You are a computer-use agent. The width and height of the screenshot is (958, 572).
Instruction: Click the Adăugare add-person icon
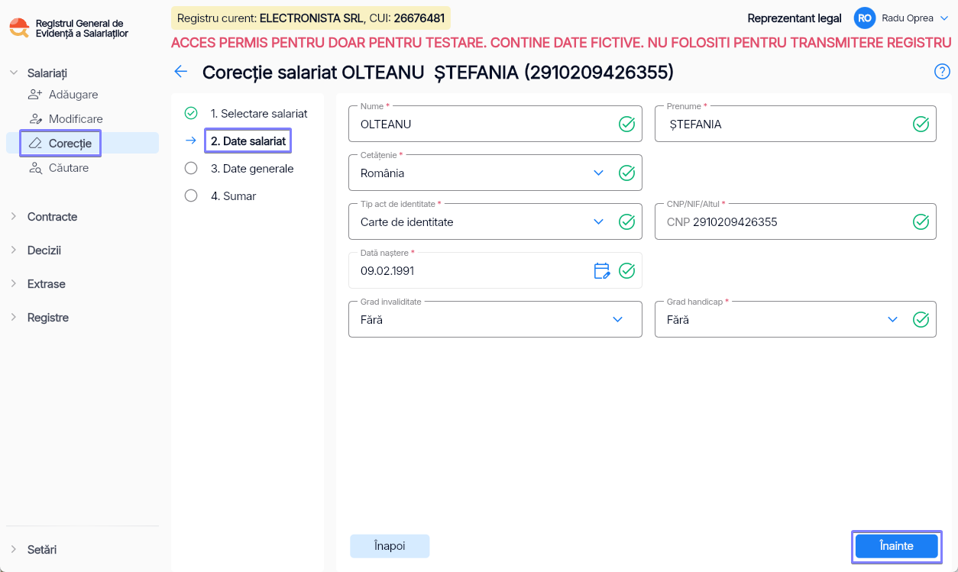35,95
